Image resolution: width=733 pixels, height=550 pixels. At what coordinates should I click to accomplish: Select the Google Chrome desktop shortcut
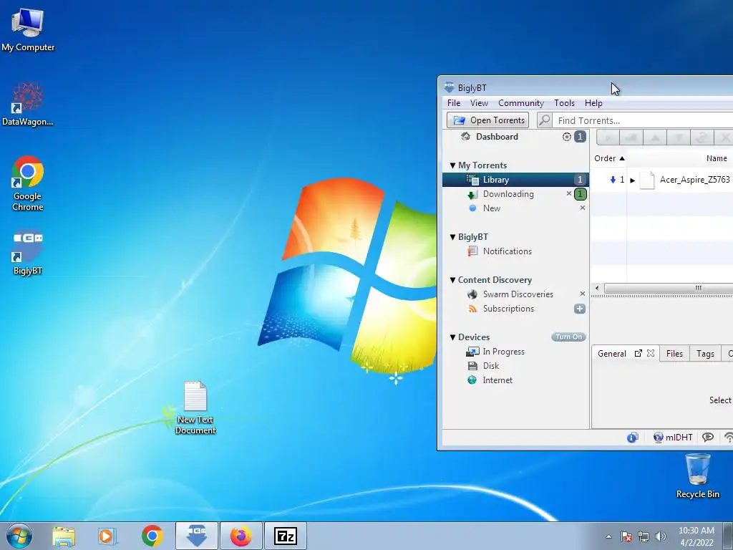[28, 183]
